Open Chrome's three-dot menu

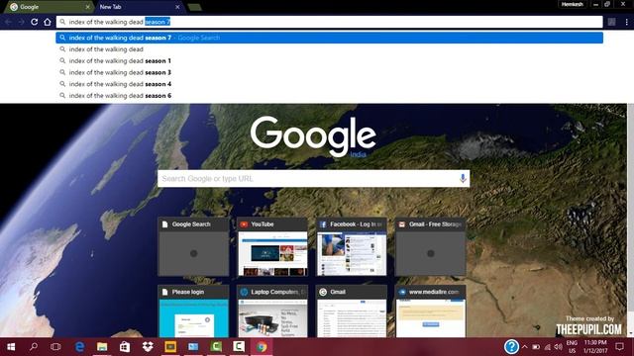point(626,22)
